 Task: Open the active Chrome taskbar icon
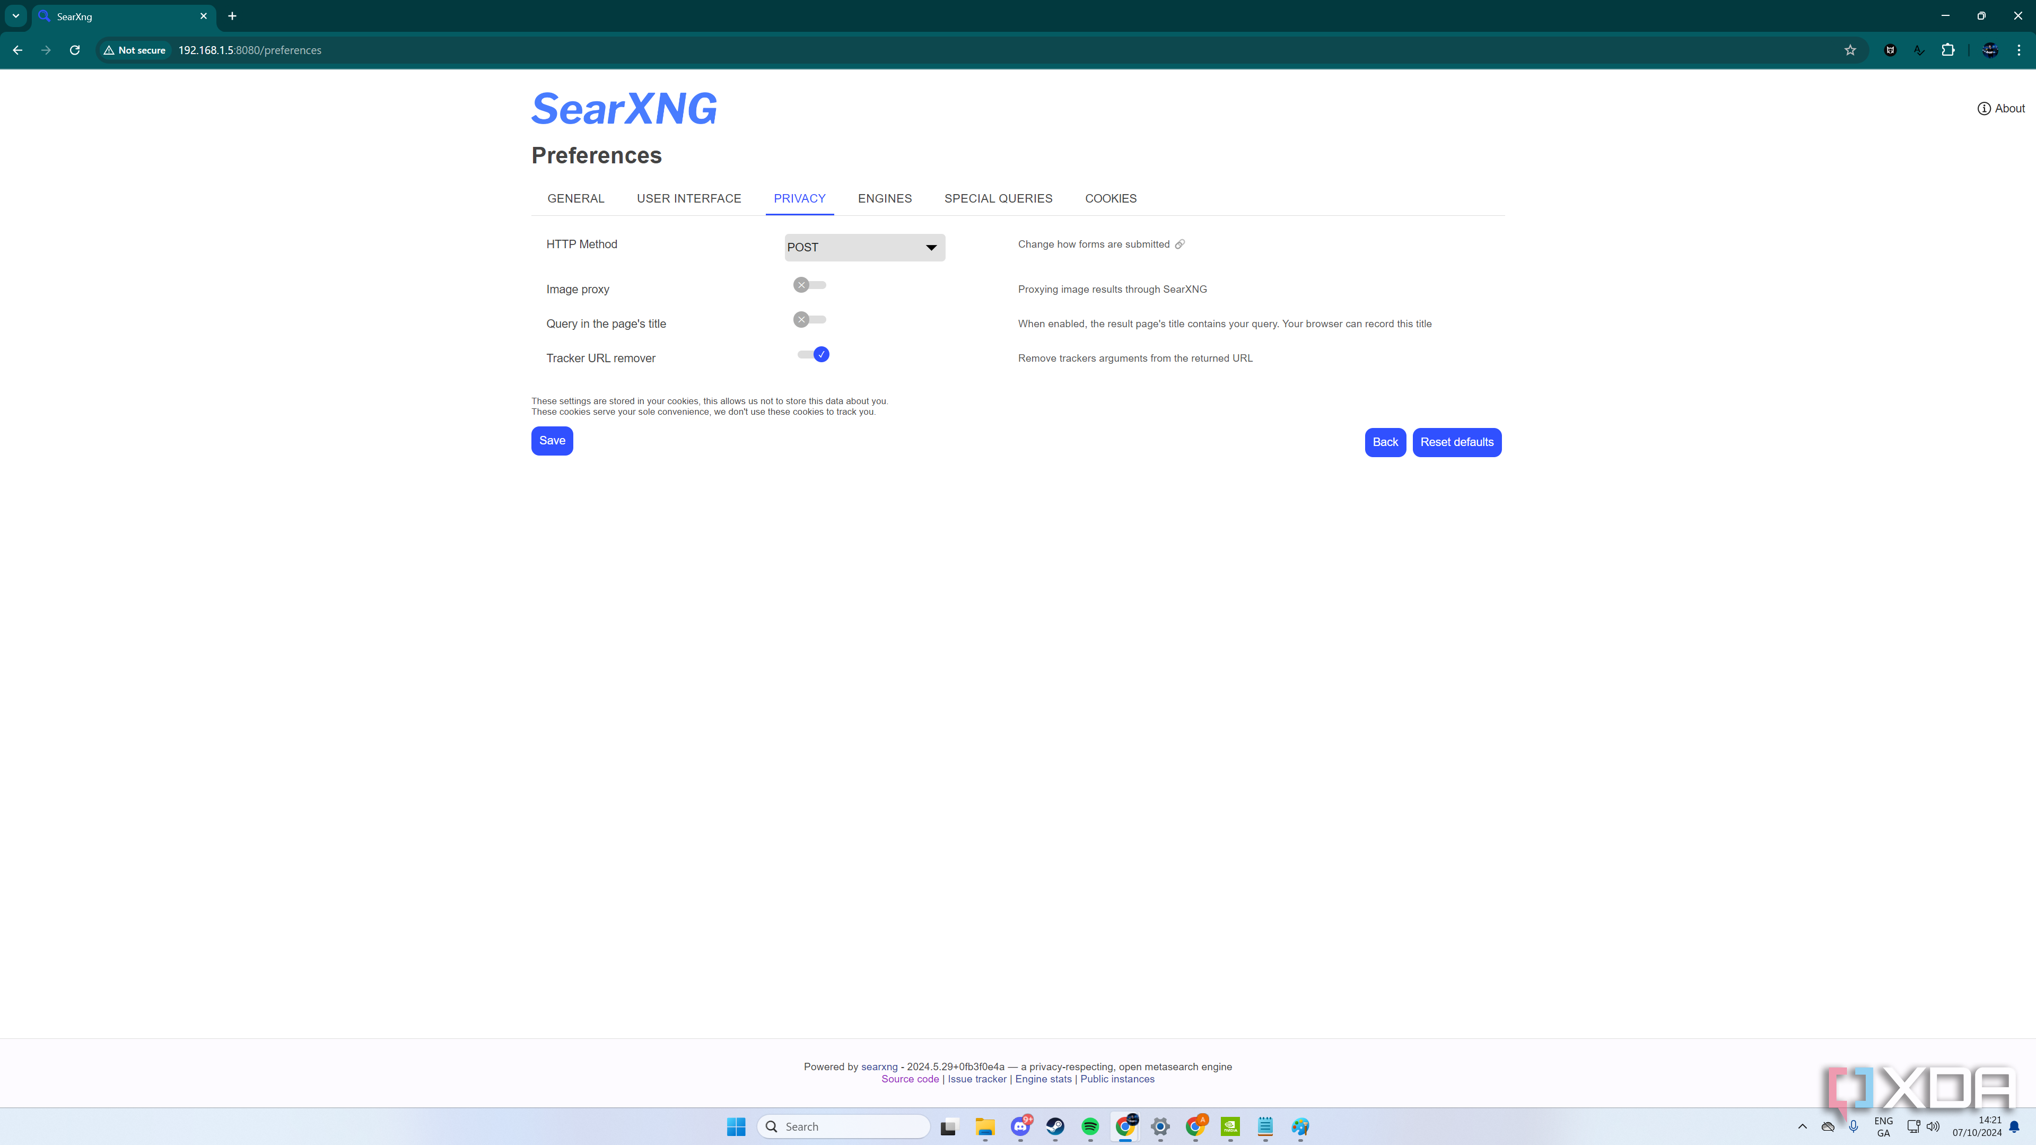(1125, 1127)
